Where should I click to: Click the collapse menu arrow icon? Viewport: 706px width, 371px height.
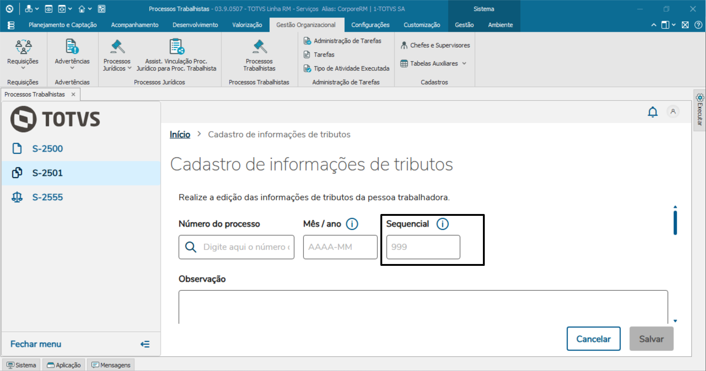[145, 344]
